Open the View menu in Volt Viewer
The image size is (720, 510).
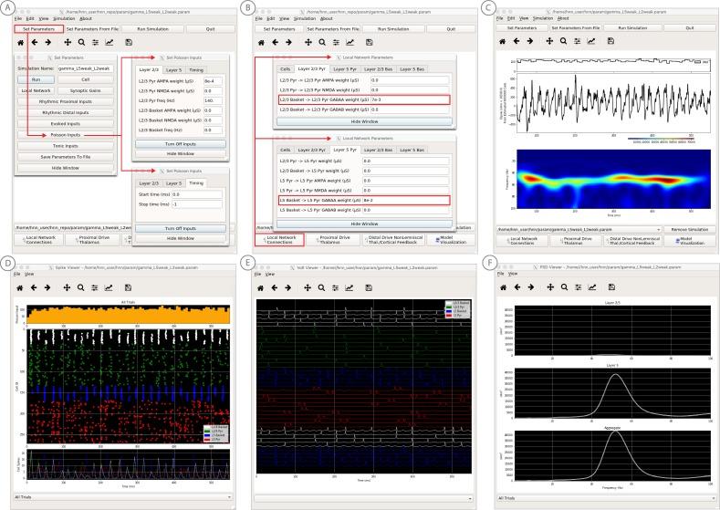point(270,274)
